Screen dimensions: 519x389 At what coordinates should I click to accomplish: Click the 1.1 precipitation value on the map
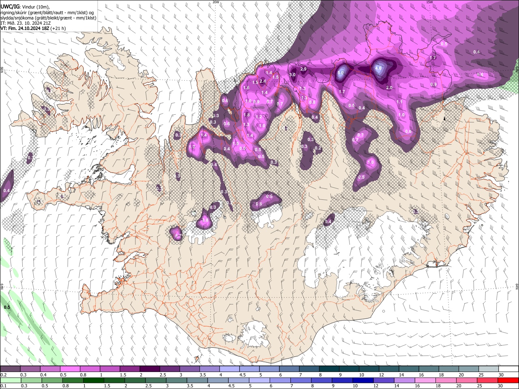coord(399,102)
